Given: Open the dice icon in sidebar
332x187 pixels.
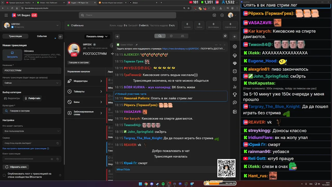Looking at the screenshot, I should tap(235, 71).
